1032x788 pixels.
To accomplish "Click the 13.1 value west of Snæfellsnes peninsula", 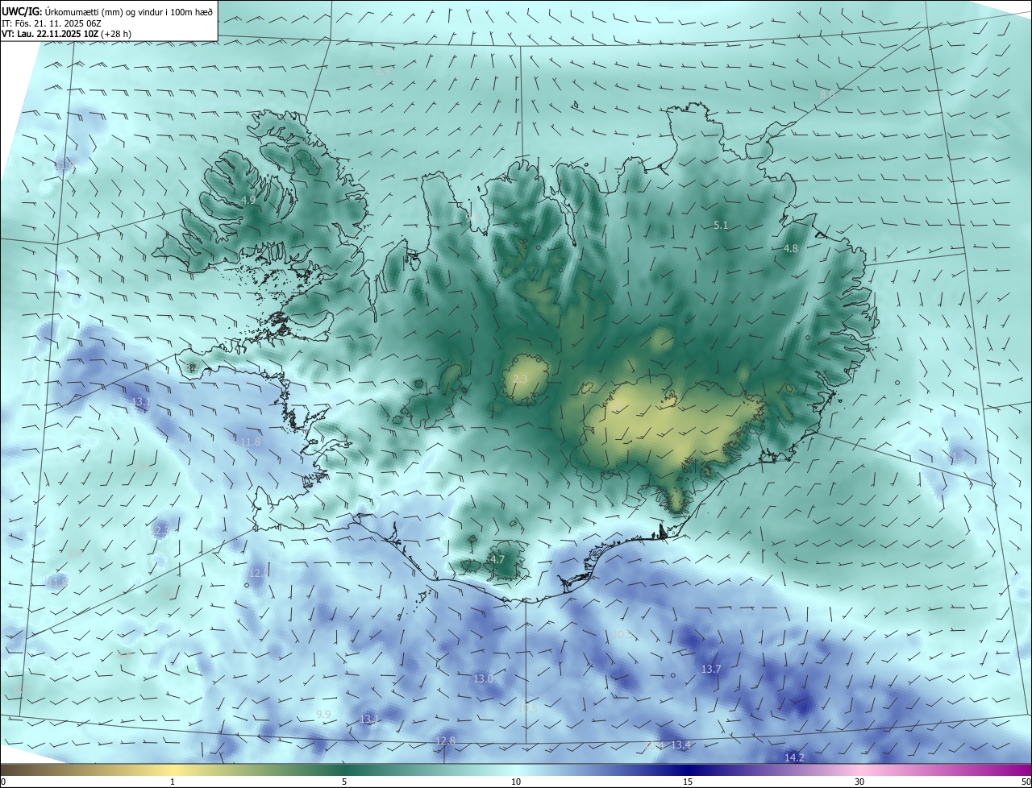I will pos(141,401).
